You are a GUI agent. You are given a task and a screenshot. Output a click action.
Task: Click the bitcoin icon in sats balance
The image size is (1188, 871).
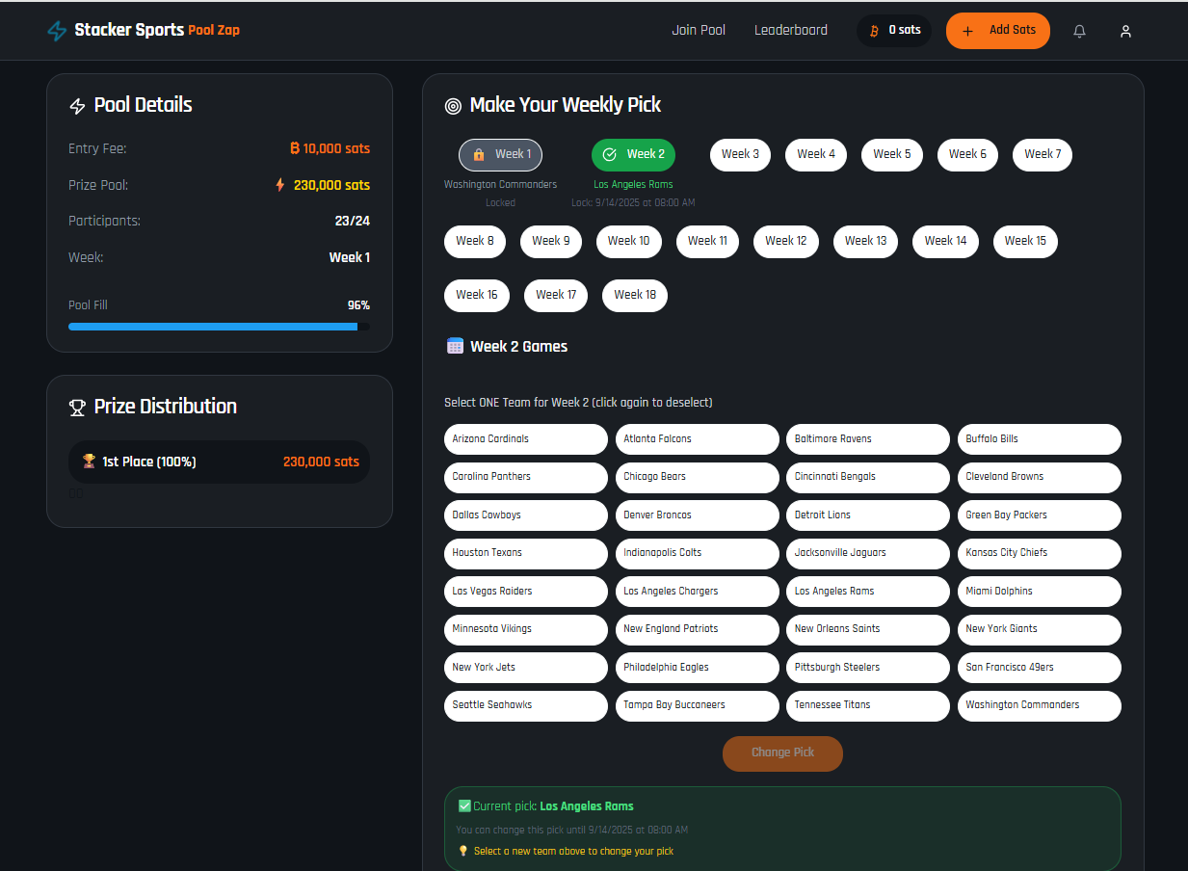tap(874, 31)
